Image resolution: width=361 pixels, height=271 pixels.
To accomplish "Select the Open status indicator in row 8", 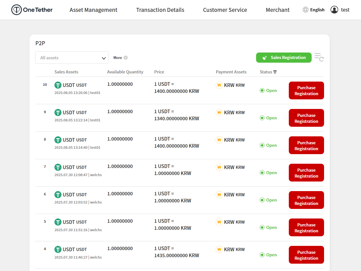I will click(268, 145).
